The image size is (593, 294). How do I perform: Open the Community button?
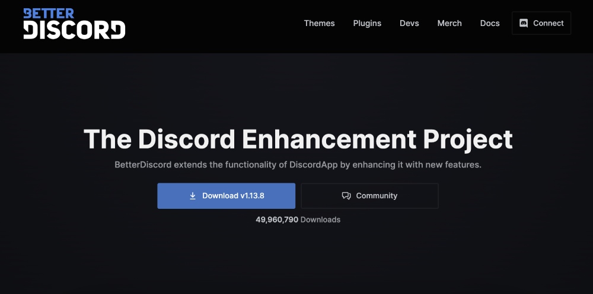tap(369, 196)
